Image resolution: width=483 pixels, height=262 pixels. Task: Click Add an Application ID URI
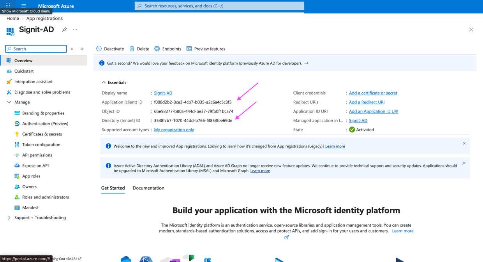374,111
